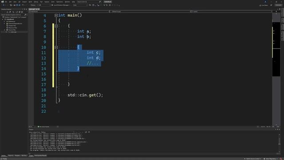The height and width of the screenshot is (160, 284).
Task: Click the Undo toolbar icon
Action: pyautogui.click(x=23, y=5)
